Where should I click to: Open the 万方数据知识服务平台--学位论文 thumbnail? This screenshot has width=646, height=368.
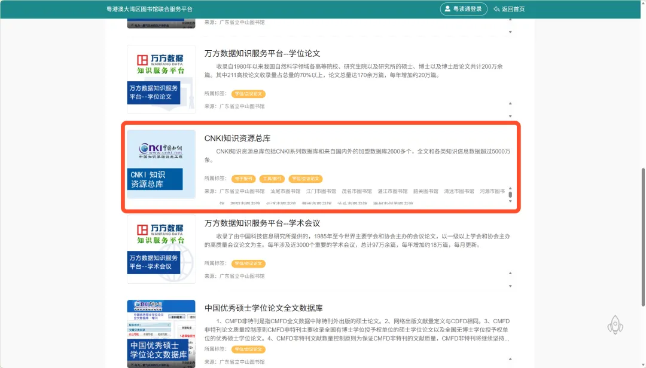pos(161,79)
